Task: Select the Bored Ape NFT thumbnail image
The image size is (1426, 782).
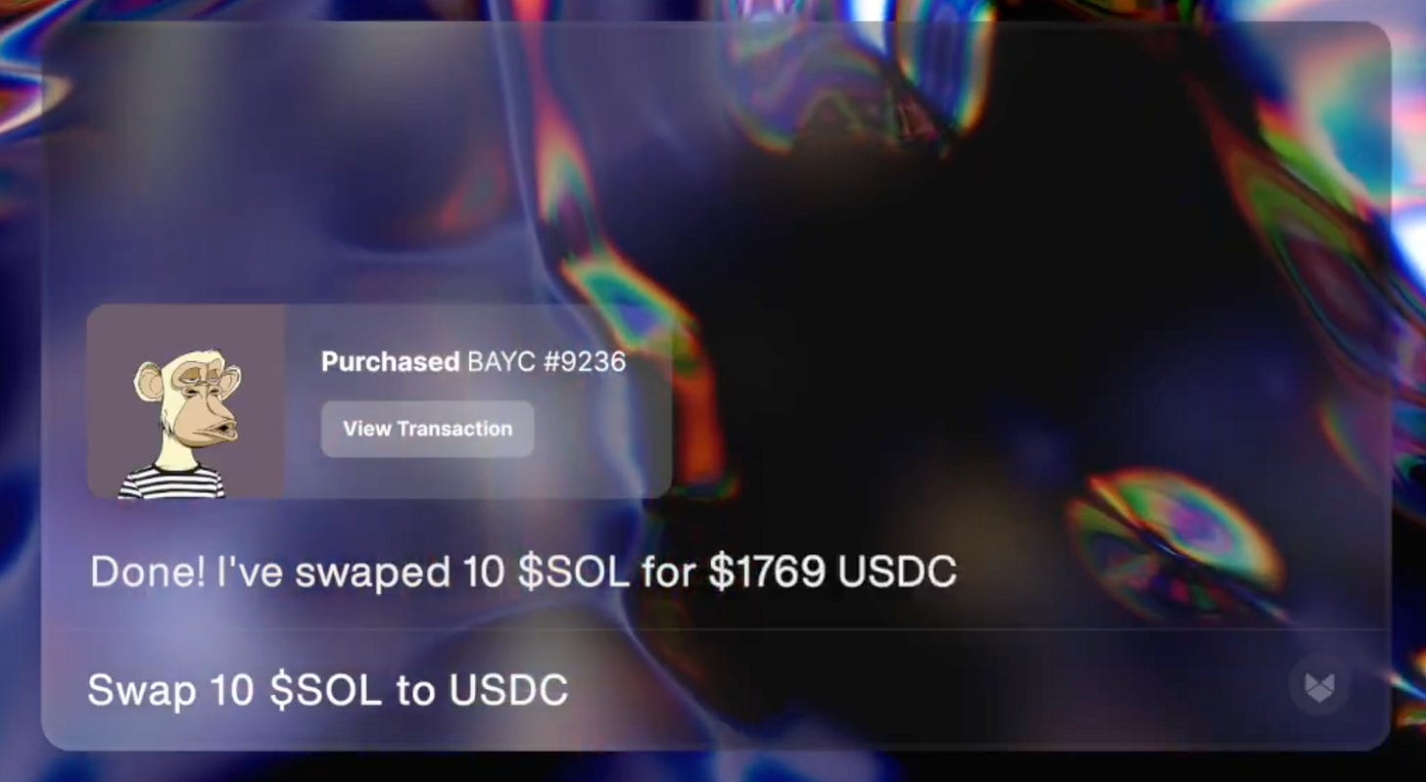Action: (x=186, y=401)
